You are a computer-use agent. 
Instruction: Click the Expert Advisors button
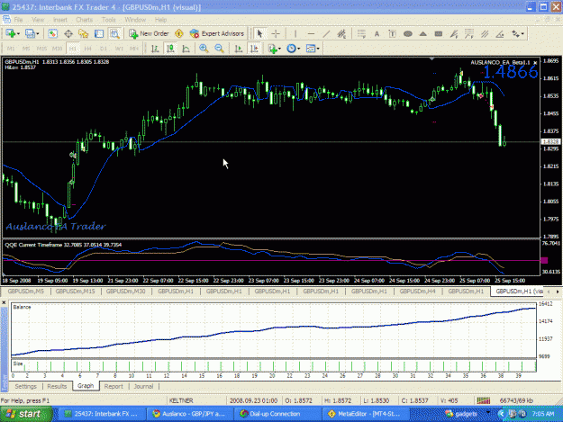(x=217, y=33)
